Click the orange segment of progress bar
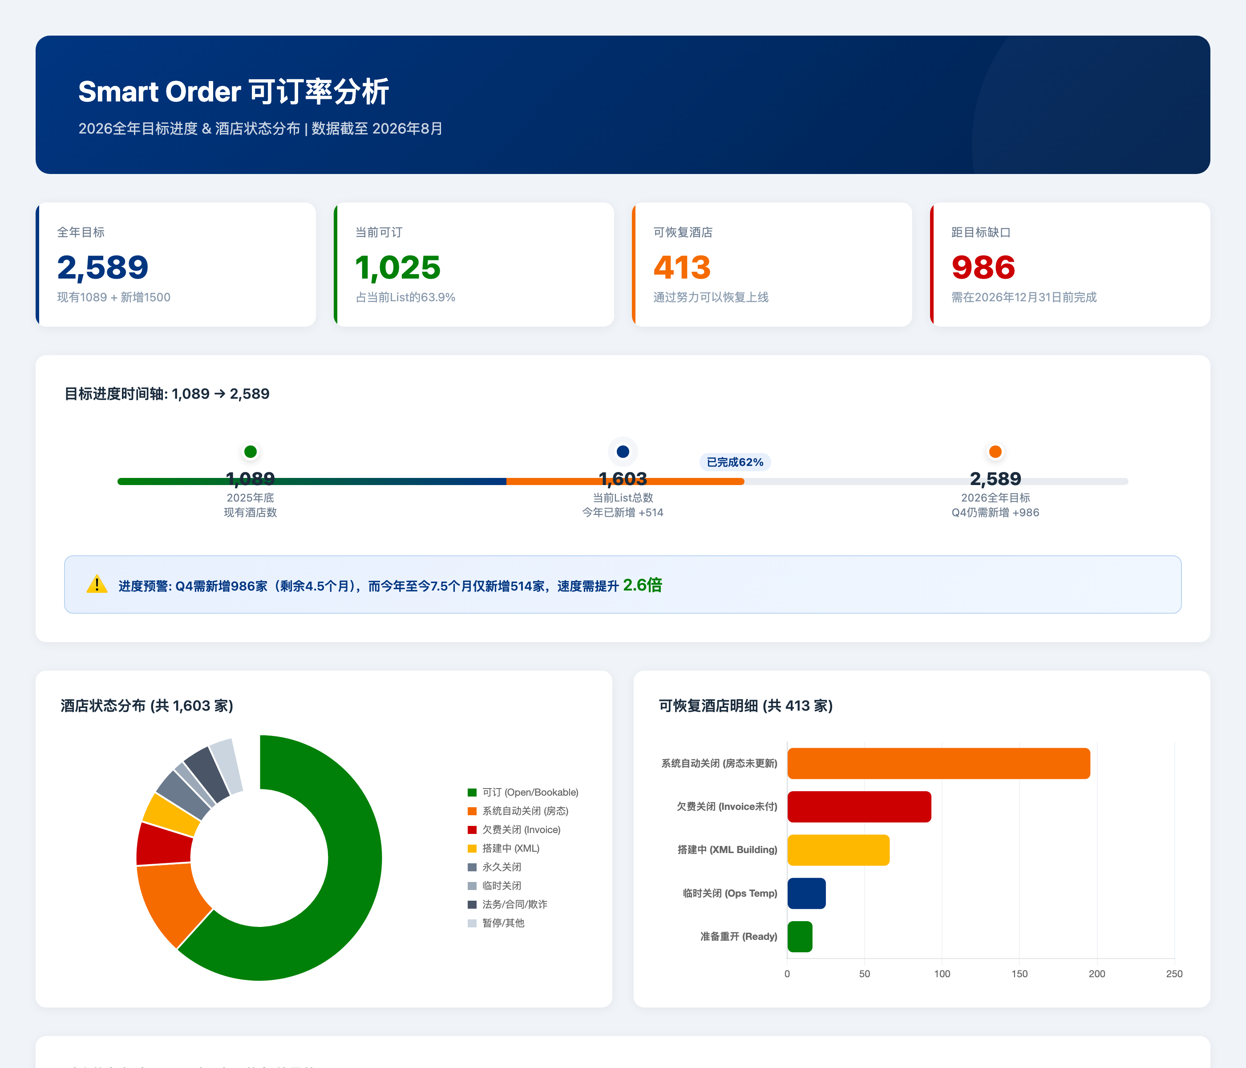Screen dimensions: 1246x1068 pyautogui.click(x=625, y=481)
